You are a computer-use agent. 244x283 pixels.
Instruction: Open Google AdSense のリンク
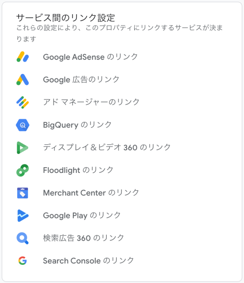90,57
